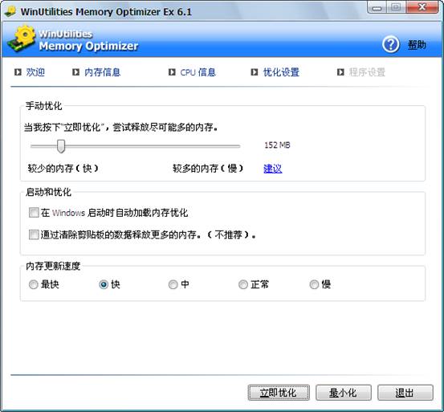Click the title bar app icon
The width and height of the screenshot is (444, 412).
coord(10,11)
